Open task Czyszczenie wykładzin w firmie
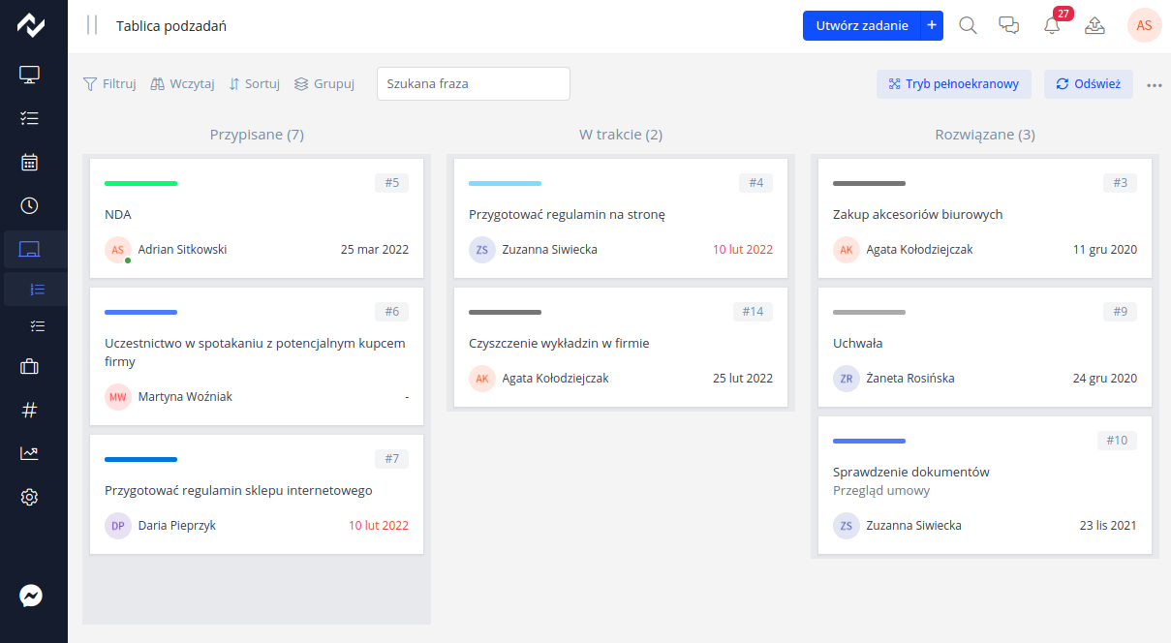This screenshot has height=643, width=1171. pos(621,347)
